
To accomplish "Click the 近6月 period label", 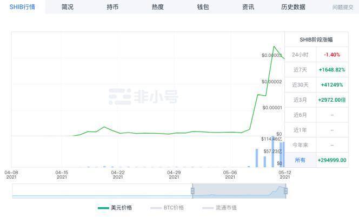I will tap(300, 115).
